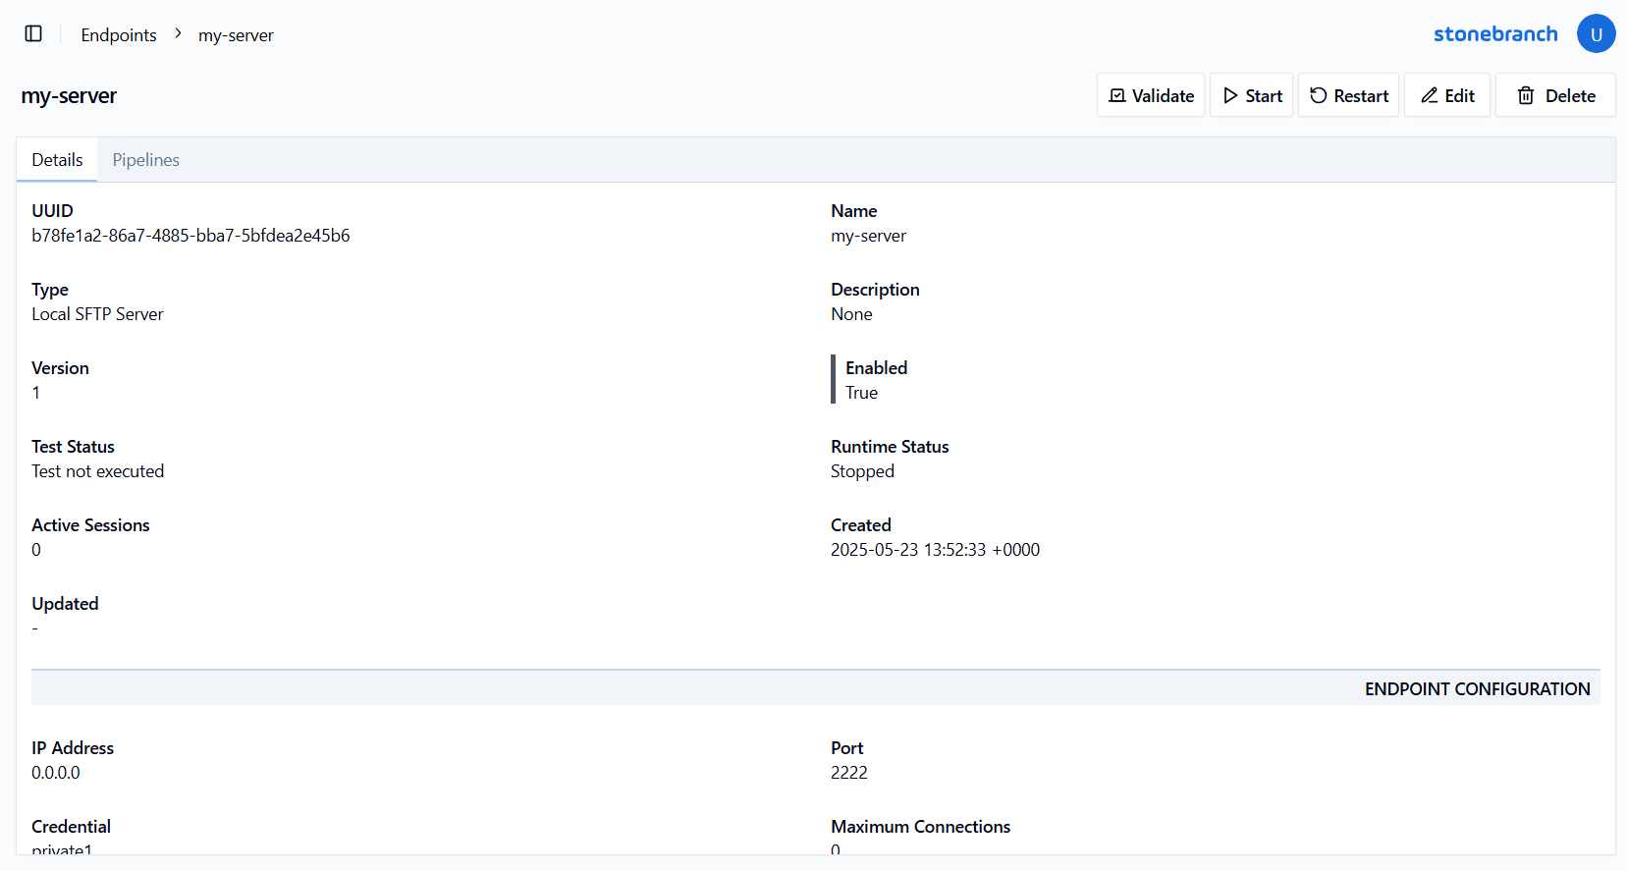Click the Enabled True field
1628x871 pixels.
(x=862, y=392)
